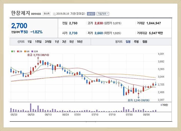This screenshot has width=181, height=131.
Task: Switch to 월봉 monthly candle chart
Action: [145, 42]
